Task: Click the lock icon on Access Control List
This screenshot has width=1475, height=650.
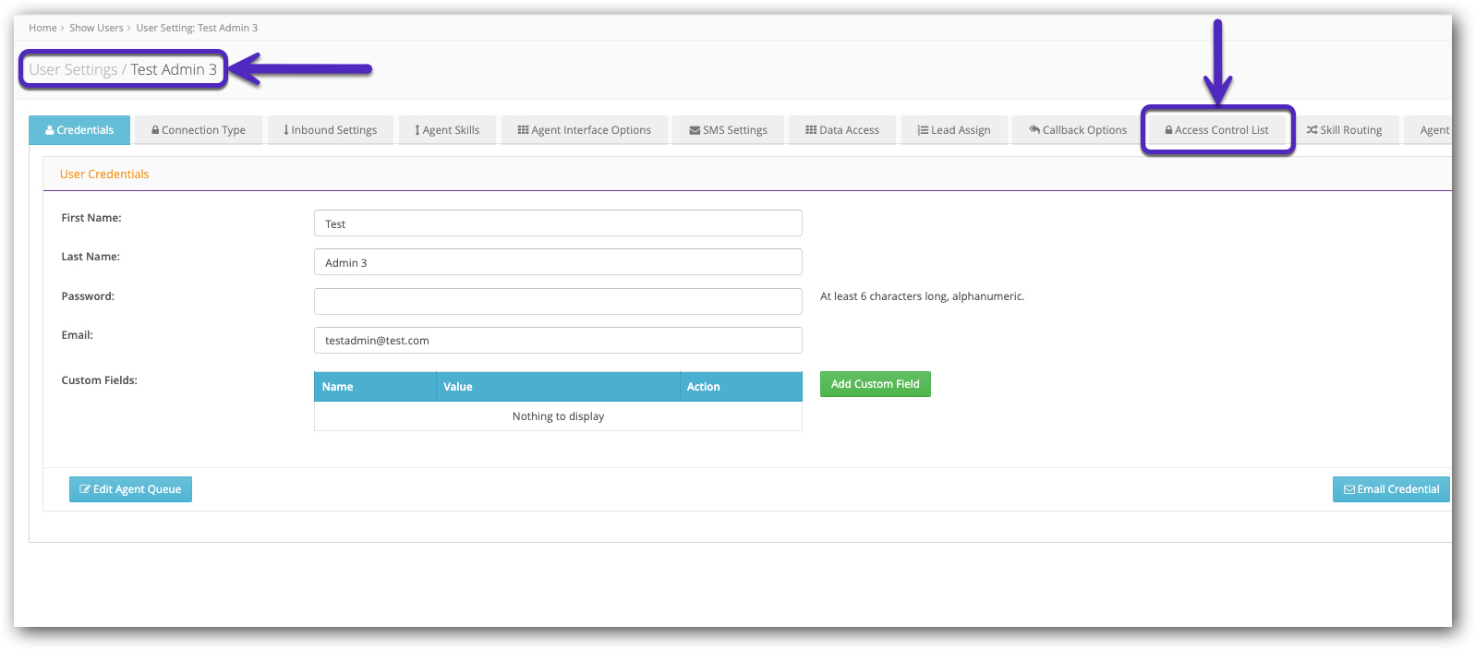Action: pyautogui.click(x=1168, y=130)
